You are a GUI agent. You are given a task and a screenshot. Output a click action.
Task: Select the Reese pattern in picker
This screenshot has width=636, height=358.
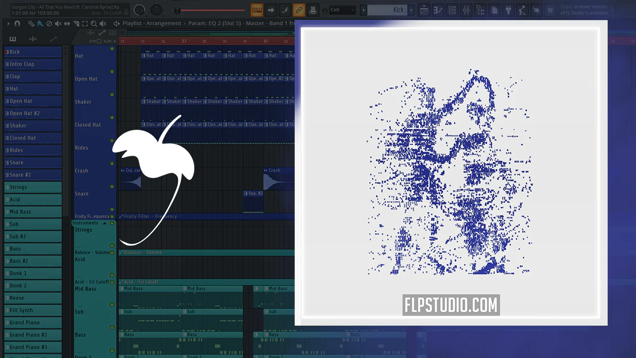click(x=33, y=298)
